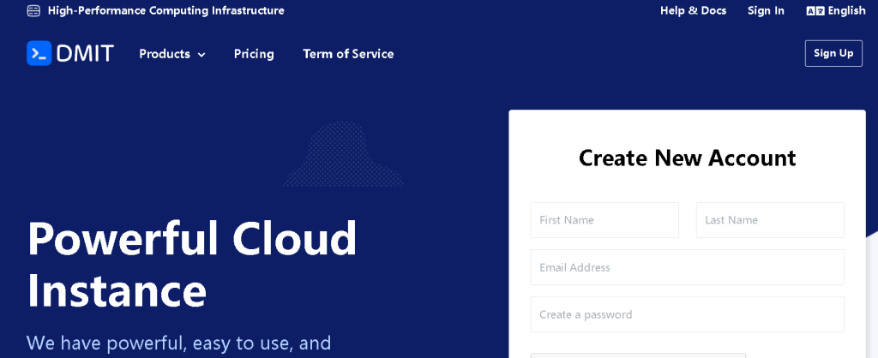The image size is (878, 358).
Task: Click the DMIT terminal logo icon
Action: click(39, 53)
